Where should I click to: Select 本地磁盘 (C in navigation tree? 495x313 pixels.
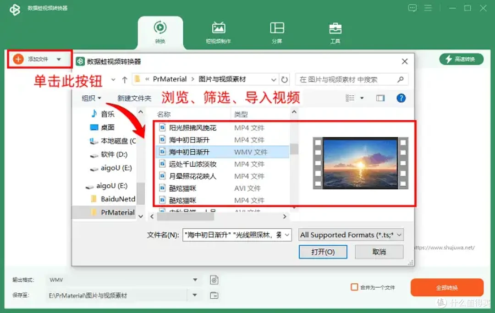(113, 141)
